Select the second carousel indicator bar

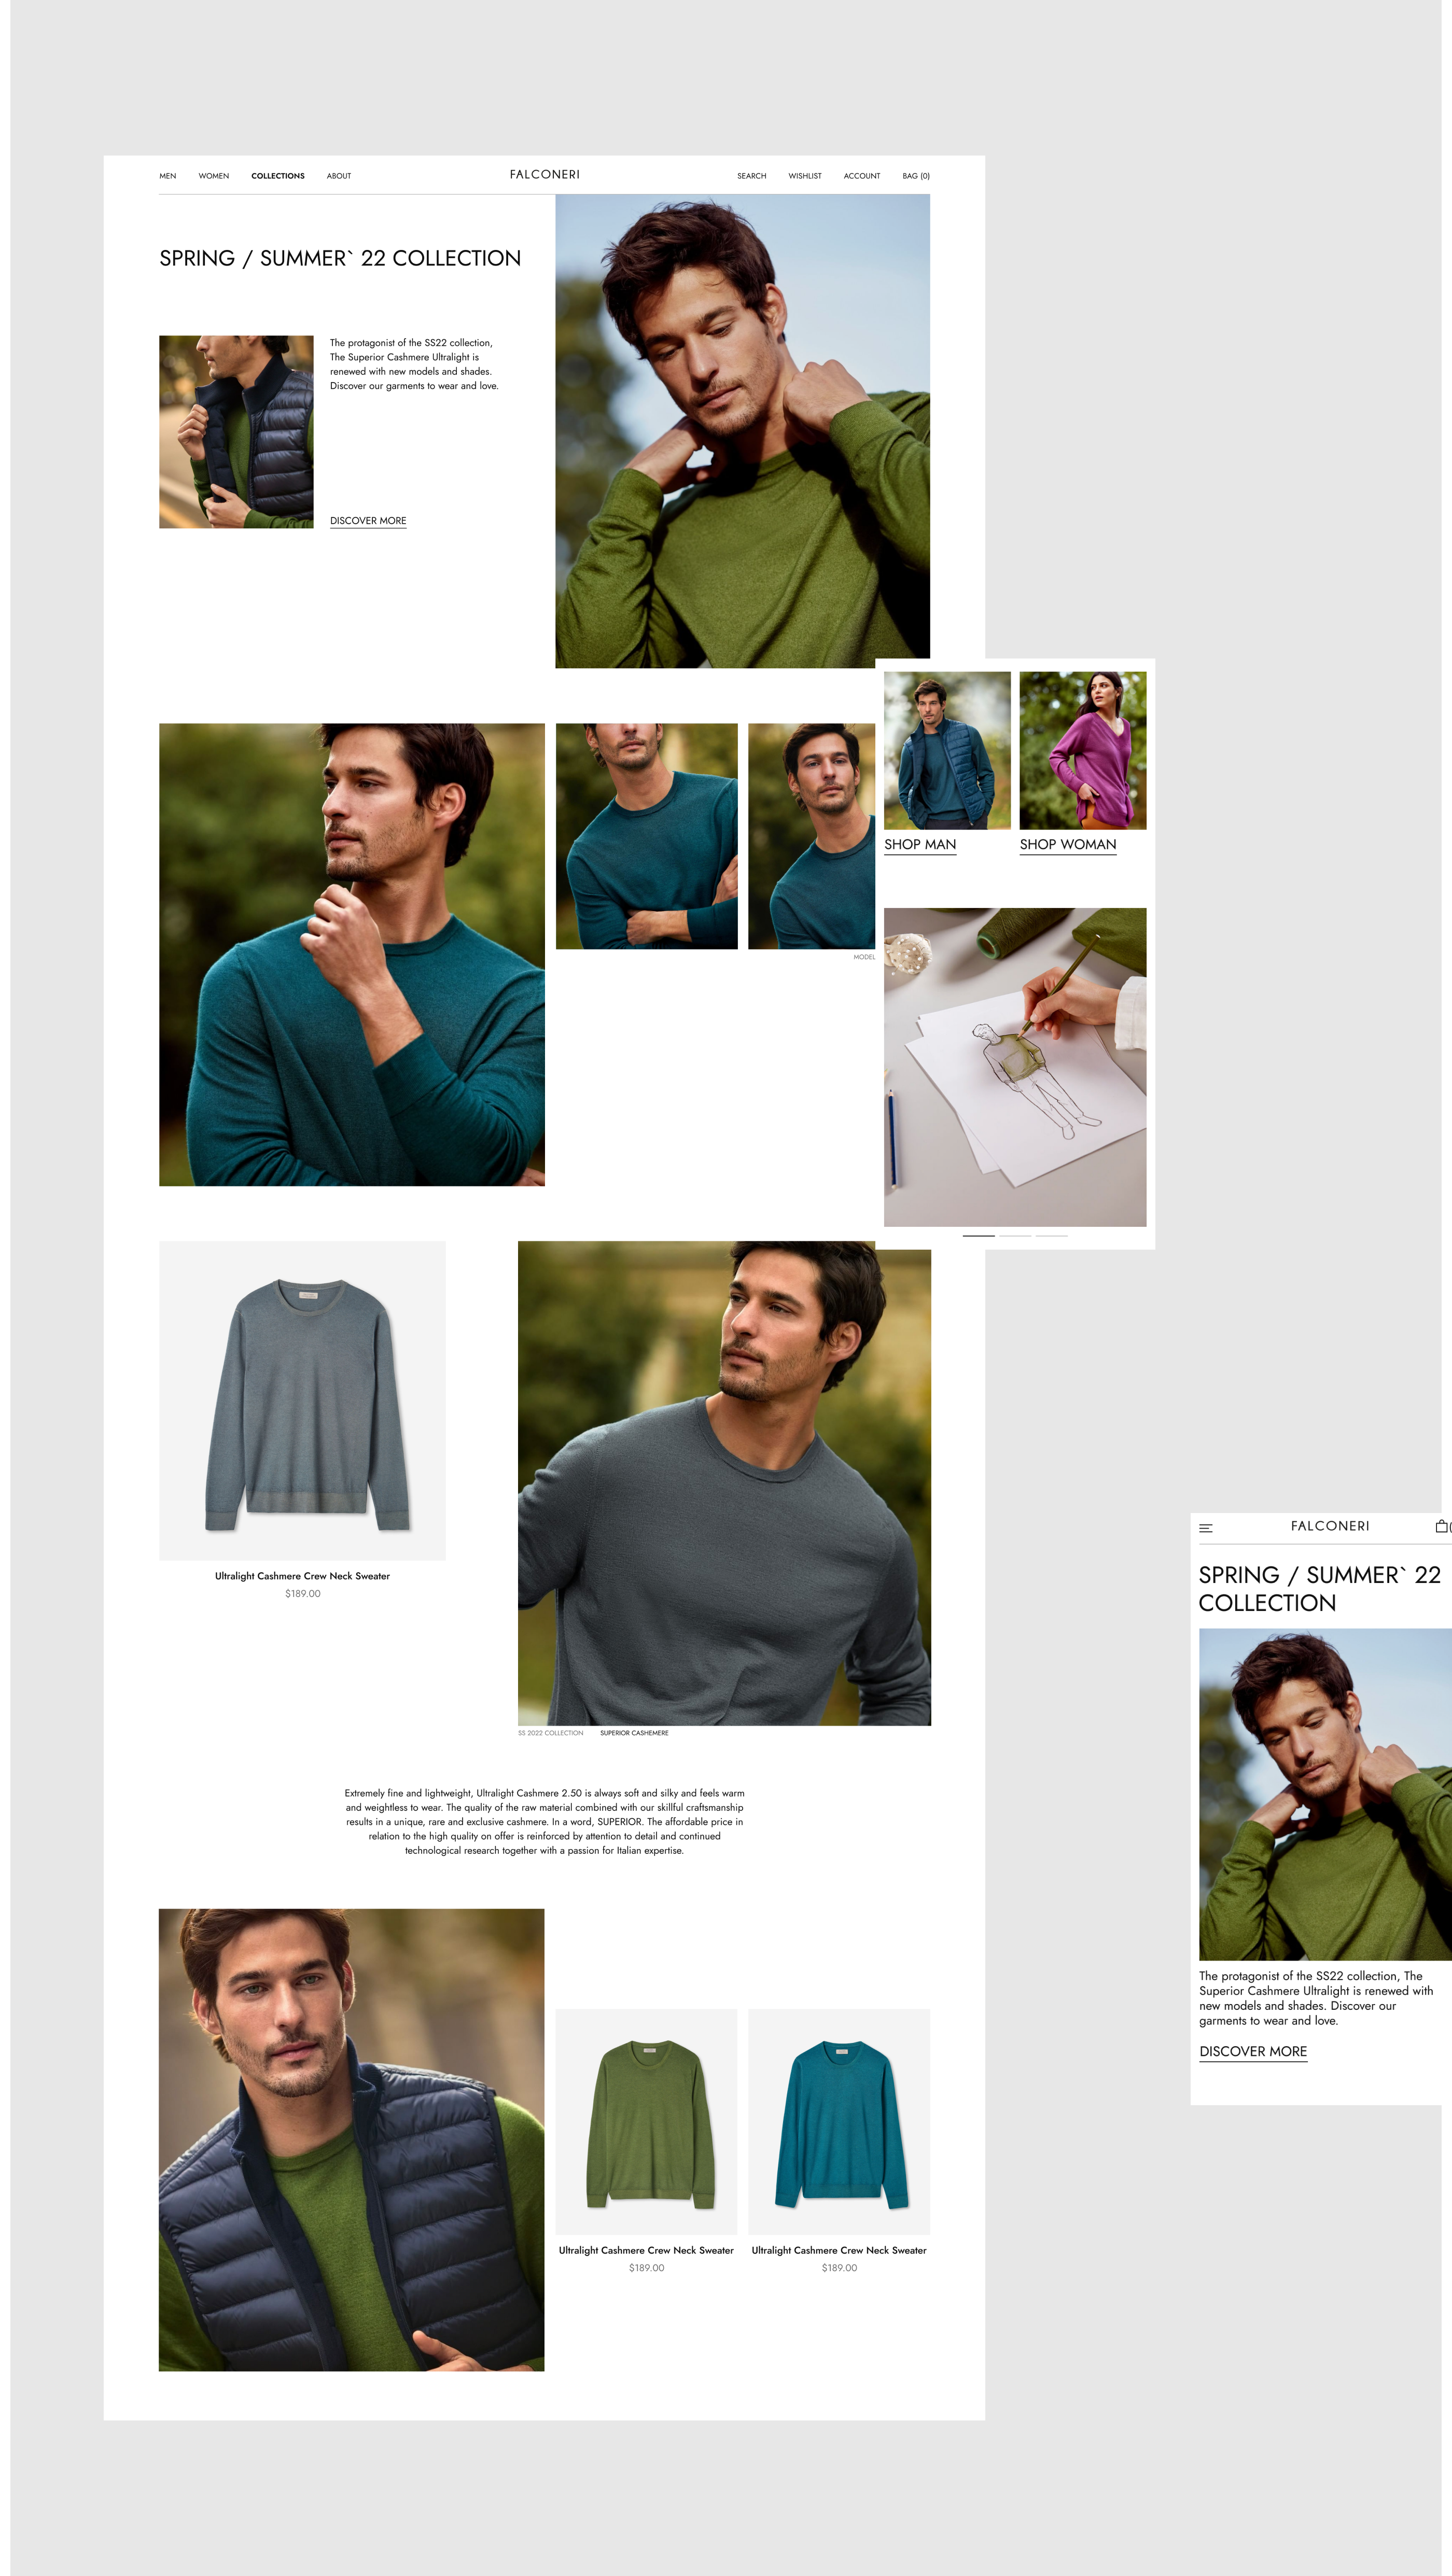(x=1014, y=1236)
